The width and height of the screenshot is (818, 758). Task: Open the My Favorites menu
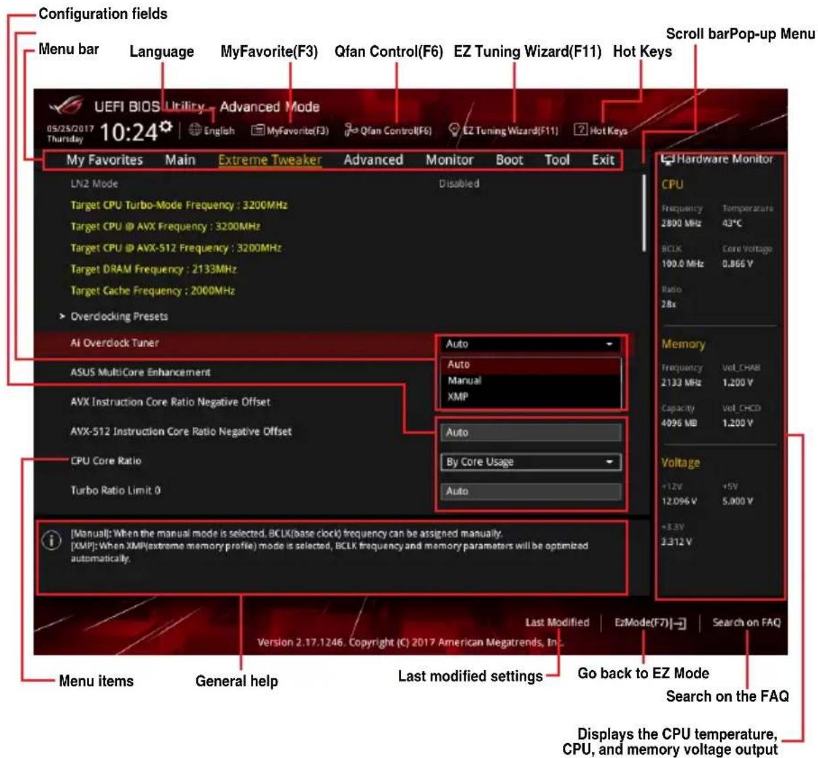(104, 160)
